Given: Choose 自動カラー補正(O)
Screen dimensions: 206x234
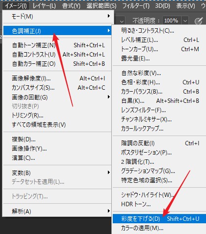Looking at the screenshot, I should tap(57, 64).
